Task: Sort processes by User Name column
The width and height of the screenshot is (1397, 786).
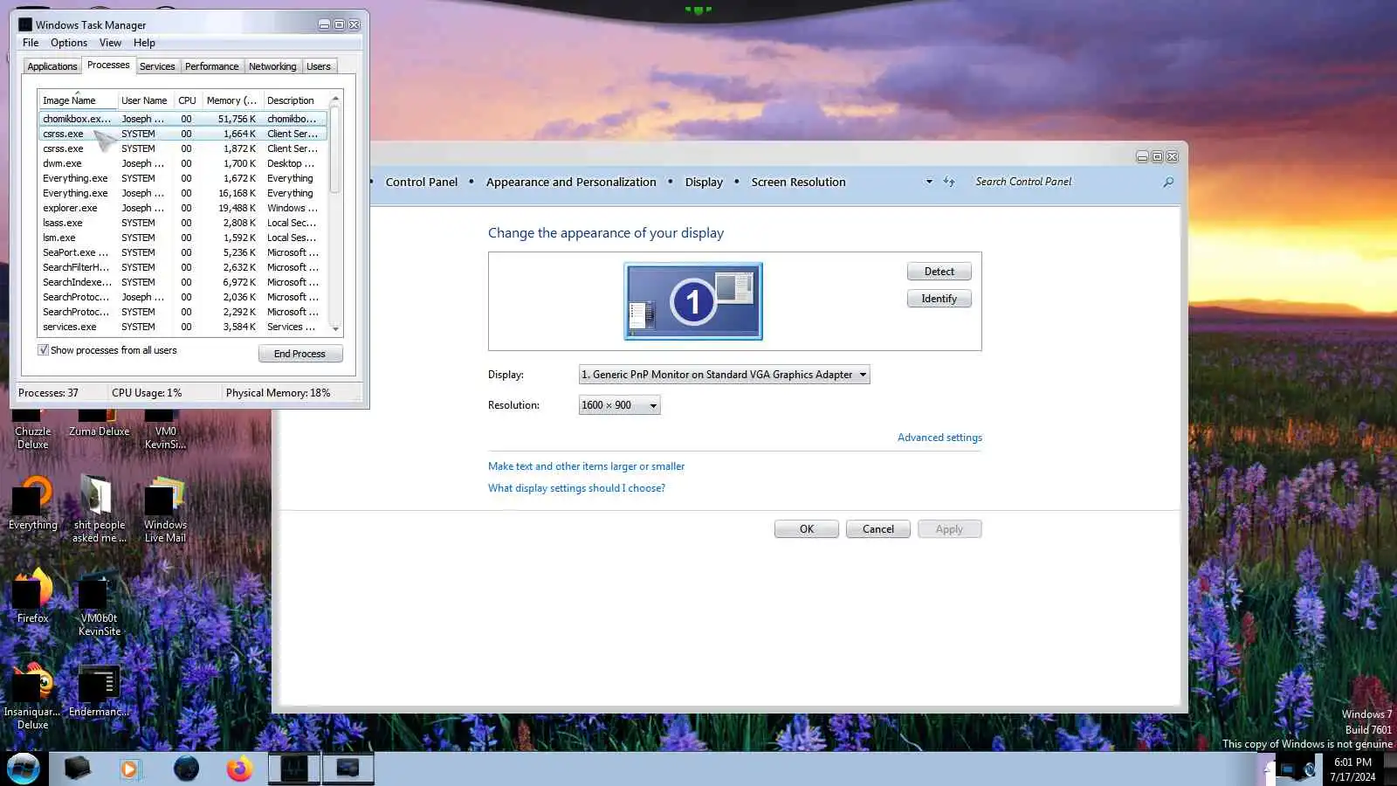Action: 144,100
